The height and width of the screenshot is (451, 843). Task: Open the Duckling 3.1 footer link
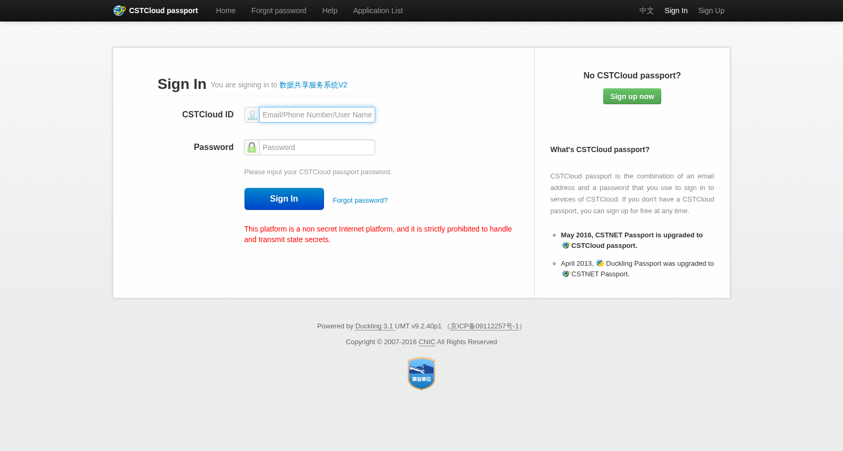coord(375,326)
